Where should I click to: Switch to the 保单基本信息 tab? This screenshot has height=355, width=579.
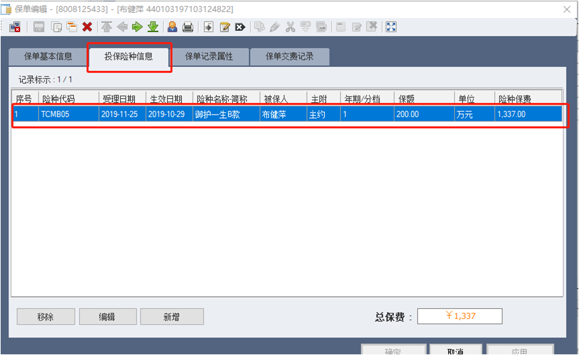pyautogui.click(x=48, y=57)
